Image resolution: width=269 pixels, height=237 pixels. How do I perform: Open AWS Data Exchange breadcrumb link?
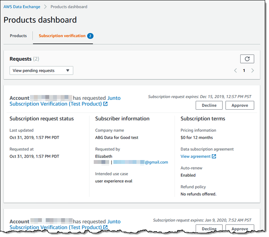tap(22, 7)
